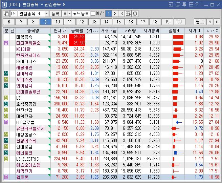Switch to watchlist tab 10
Image resolution: width=222 pixels, height=183 pixels.
58,22
